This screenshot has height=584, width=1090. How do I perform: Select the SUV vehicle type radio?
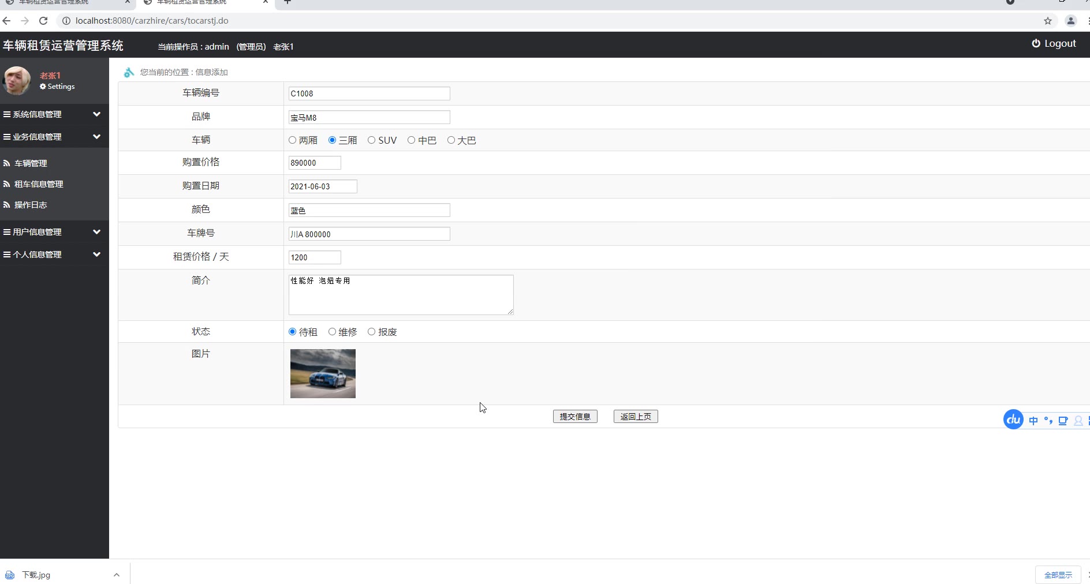coord(371,140)
